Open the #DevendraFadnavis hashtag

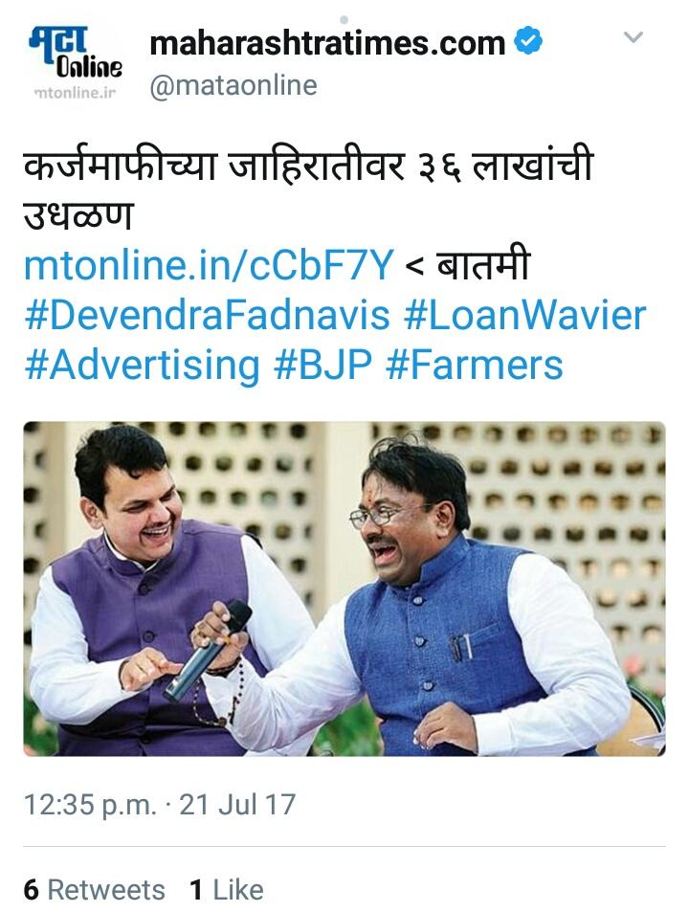(207, 315)
